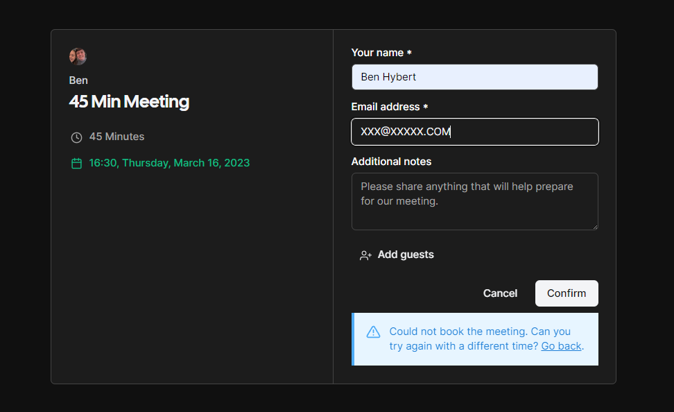Click the "45 Minutes" duration text

117,137
